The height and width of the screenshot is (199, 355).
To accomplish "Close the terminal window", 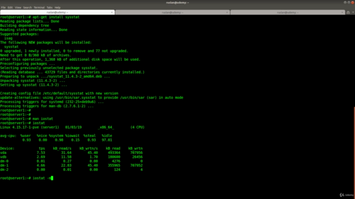I will click(x=353, y=2).
